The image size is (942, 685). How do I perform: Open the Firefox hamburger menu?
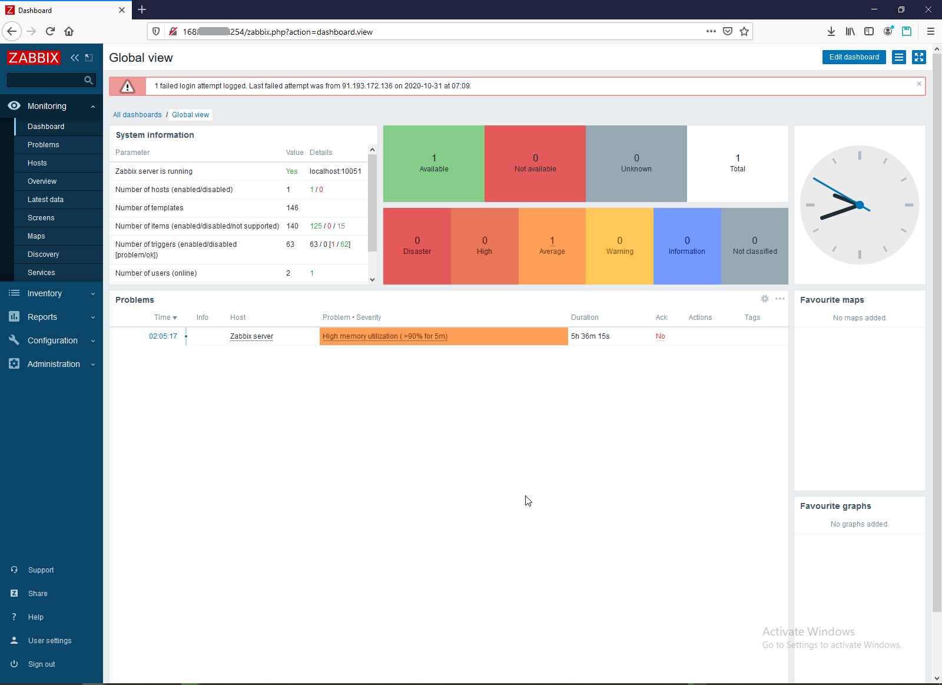point(931,31)
